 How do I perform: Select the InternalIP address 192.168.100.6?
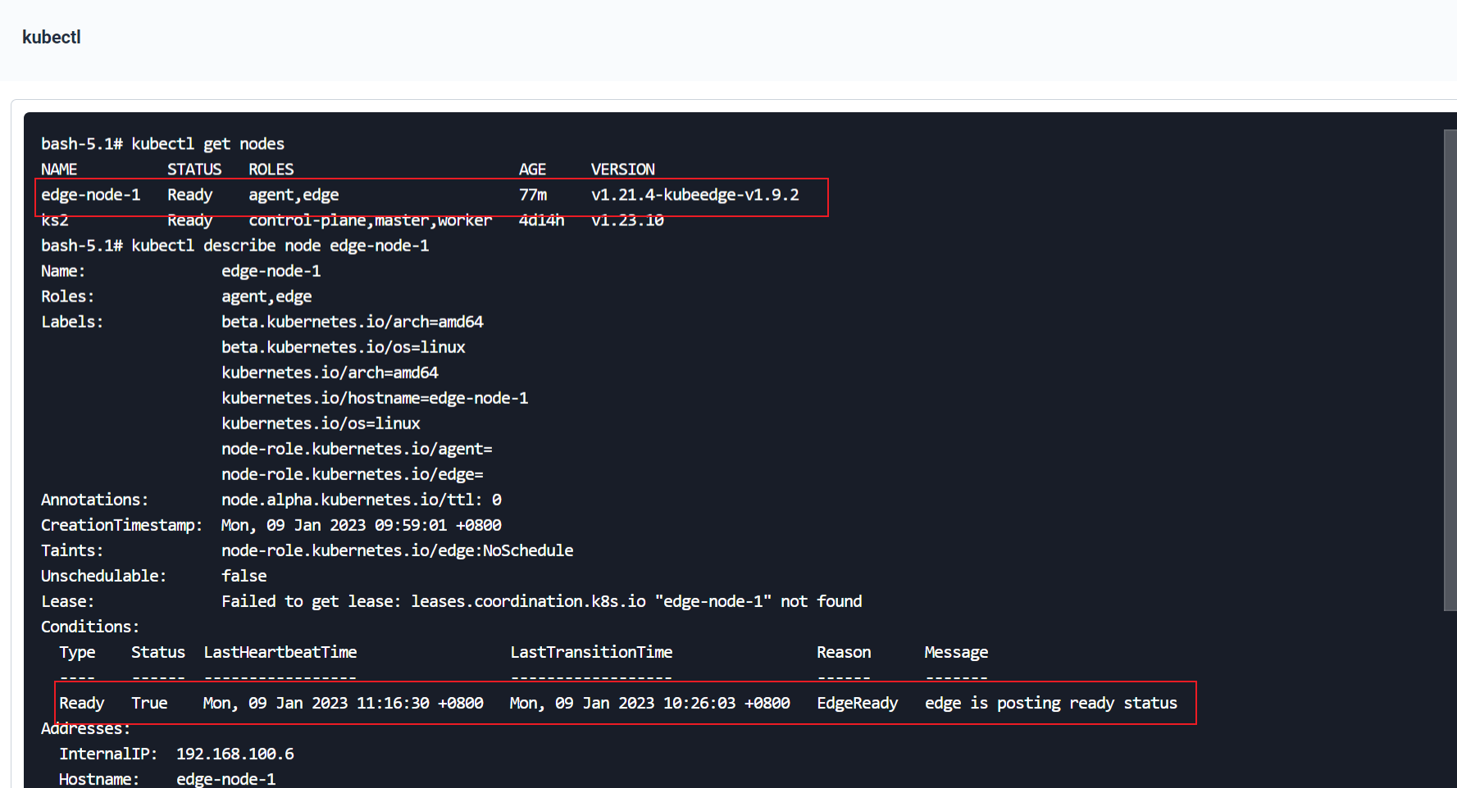coord(235,753)
